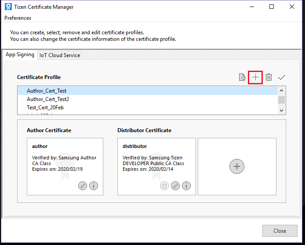Create a new certificate profile
The width and height of the screenshot is (305, 245).
click(x=255, y=77)
